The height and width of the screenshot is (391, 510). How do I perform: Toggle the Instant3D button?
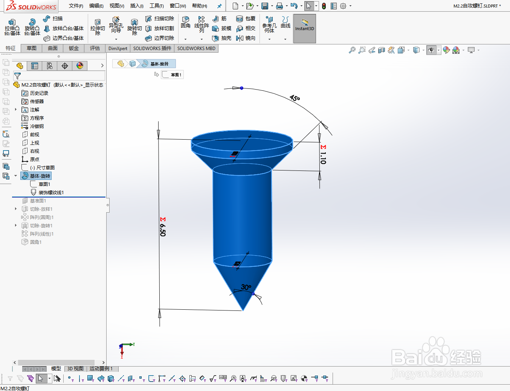point(305,29)
